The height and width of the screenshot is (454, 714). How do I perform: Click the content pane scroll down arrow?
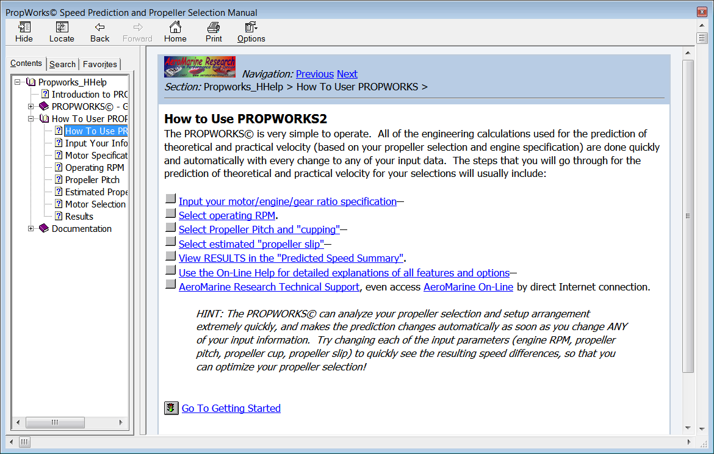tap(688, 428)
